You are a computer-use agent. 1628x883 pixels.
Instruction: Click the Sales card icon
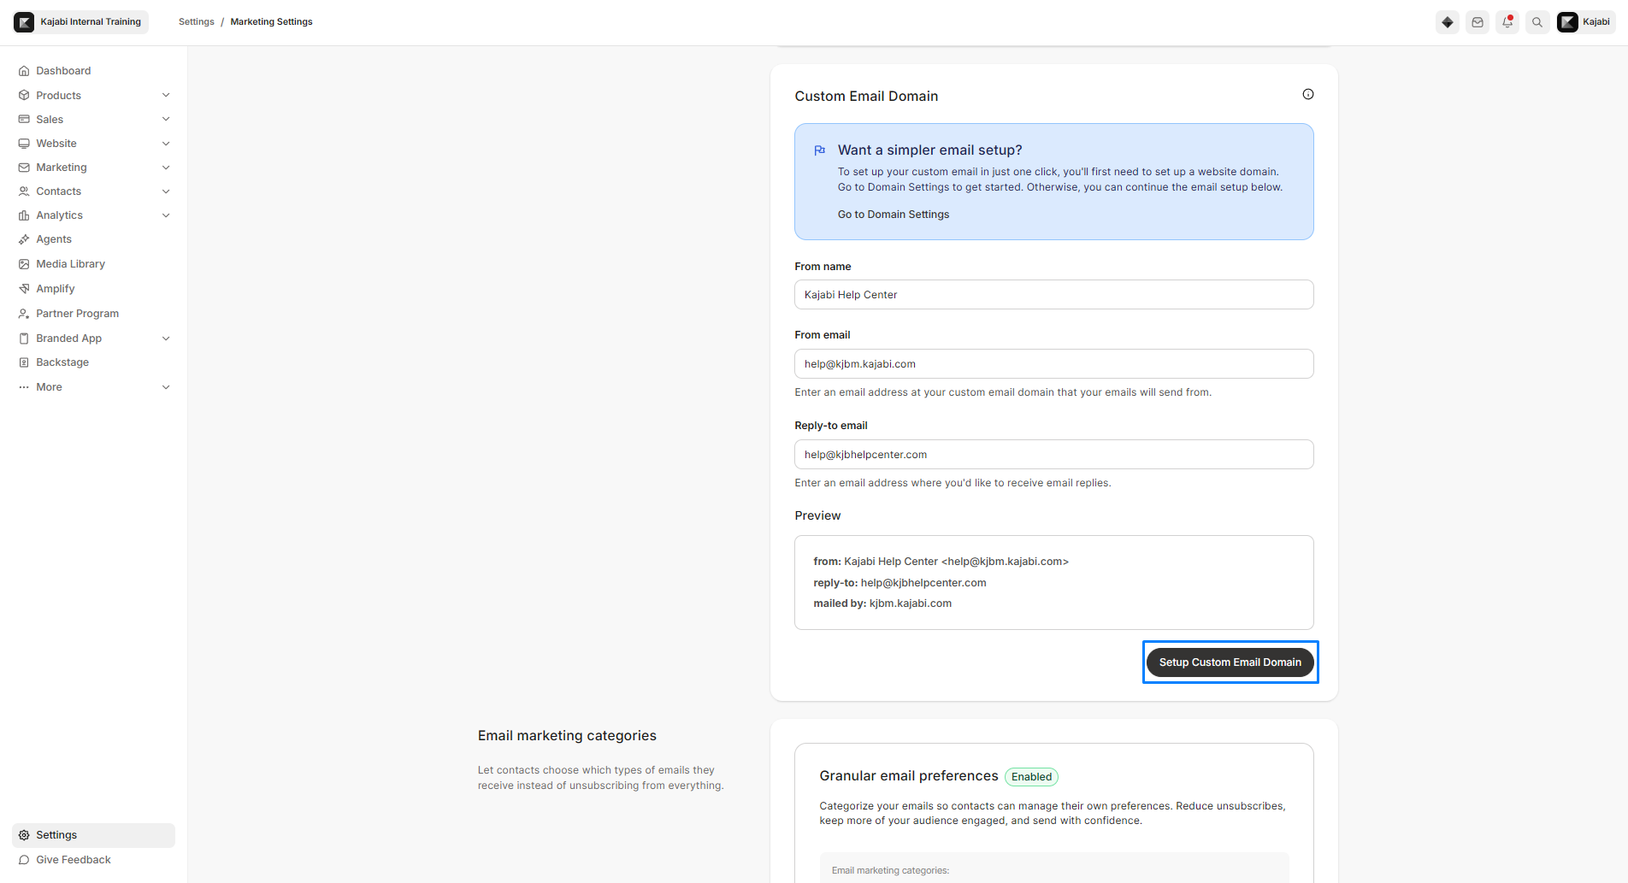click(24, 120)
